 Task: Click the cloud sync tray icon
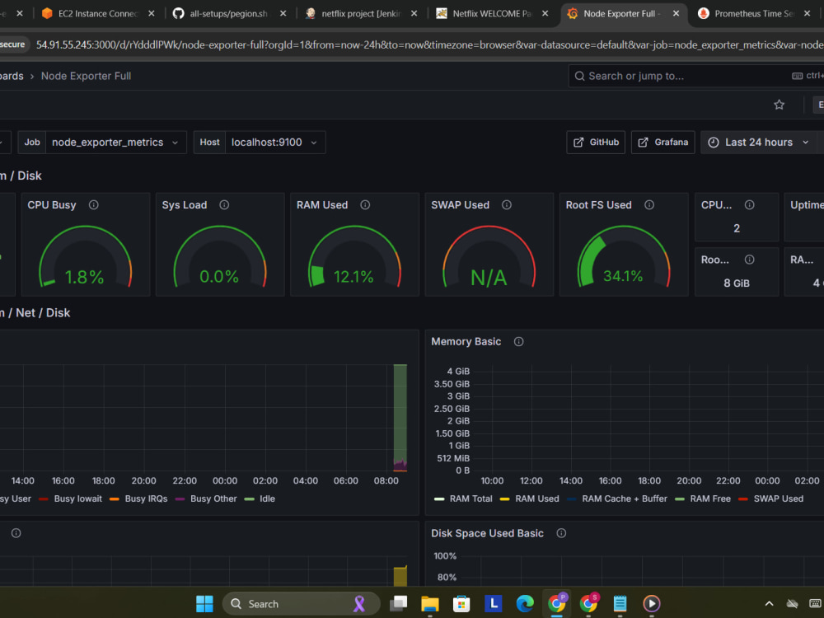(793, 604)
